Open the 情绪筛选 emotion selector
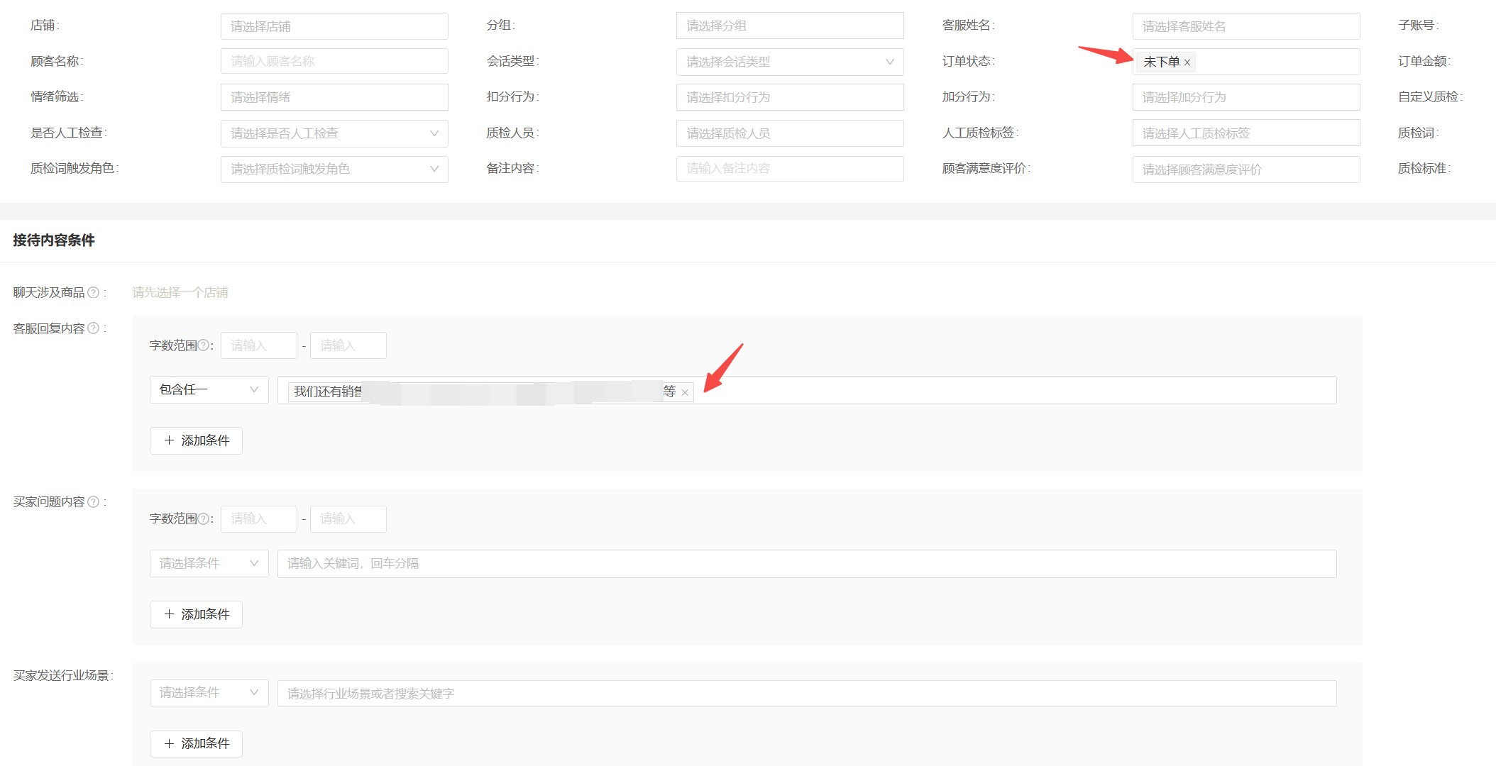Viewport: 1496px width, 766px height. coord(334,97)
